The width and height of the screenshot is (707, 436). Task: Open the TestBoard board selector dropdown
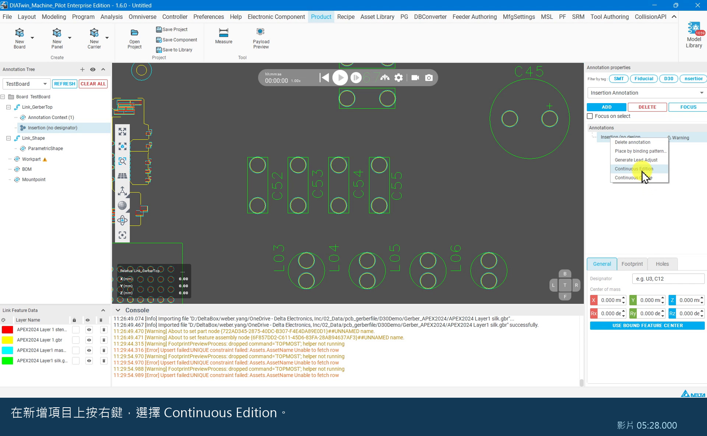26,84
